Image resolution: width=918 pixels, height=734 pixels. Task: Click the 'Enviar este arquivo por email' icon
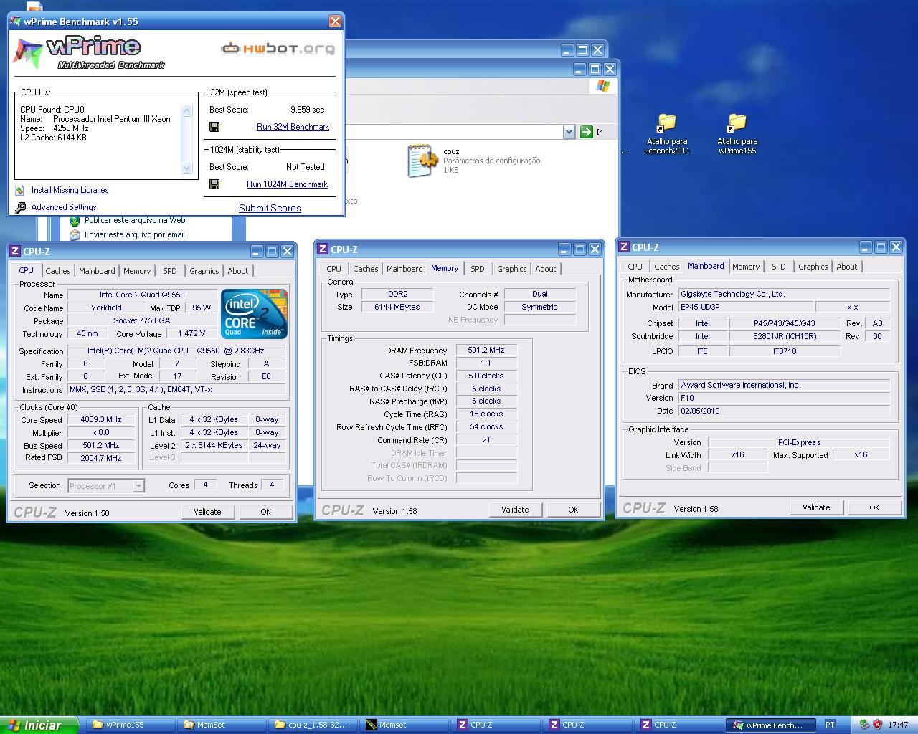(x=75, y=234)
